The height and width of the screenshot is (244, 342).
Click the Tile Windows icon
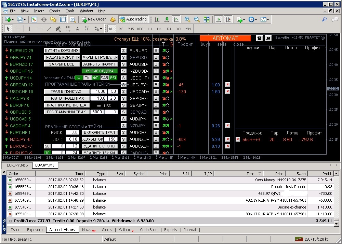207,19
